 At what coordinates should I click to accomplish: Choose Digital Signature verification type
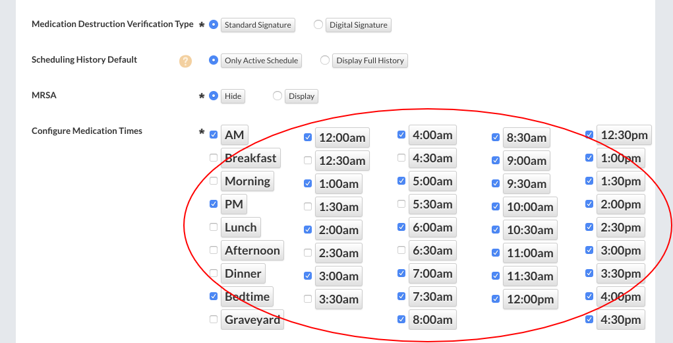(318, 24)
